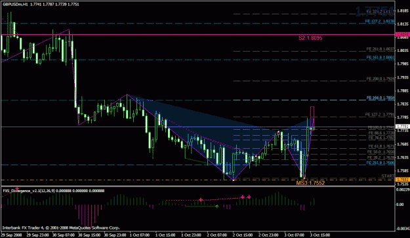Click the 1.8185 price axis value

403,10
